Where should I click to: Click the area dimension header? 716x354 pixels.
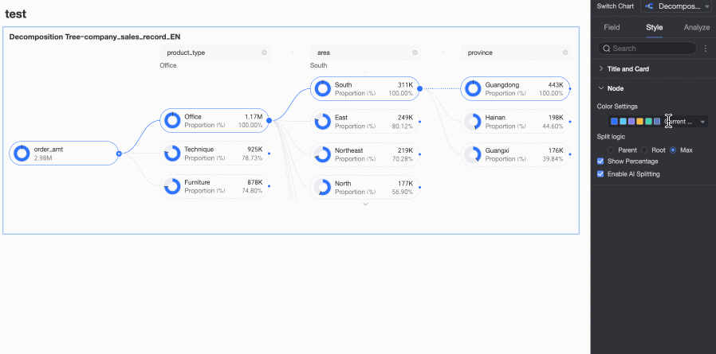tap(366, 53)
